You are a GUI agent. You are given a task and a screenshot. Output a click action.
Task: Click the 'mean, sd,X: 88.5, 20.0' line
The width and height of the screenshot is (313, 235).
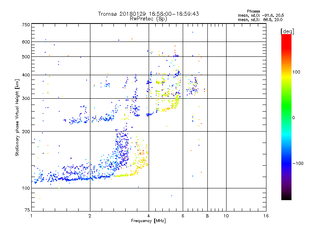pos(260,20)
